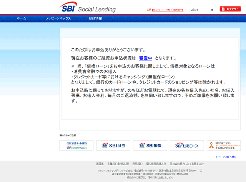246x182 pixels.
Task: Click the ページ上部へ戻る link
Action: pos(227,157)
